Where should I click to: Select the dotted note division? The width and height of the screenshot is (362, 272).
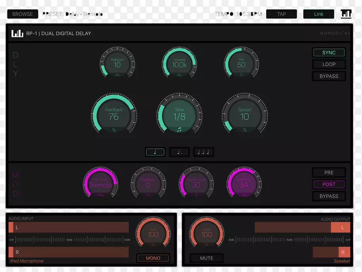179,152
